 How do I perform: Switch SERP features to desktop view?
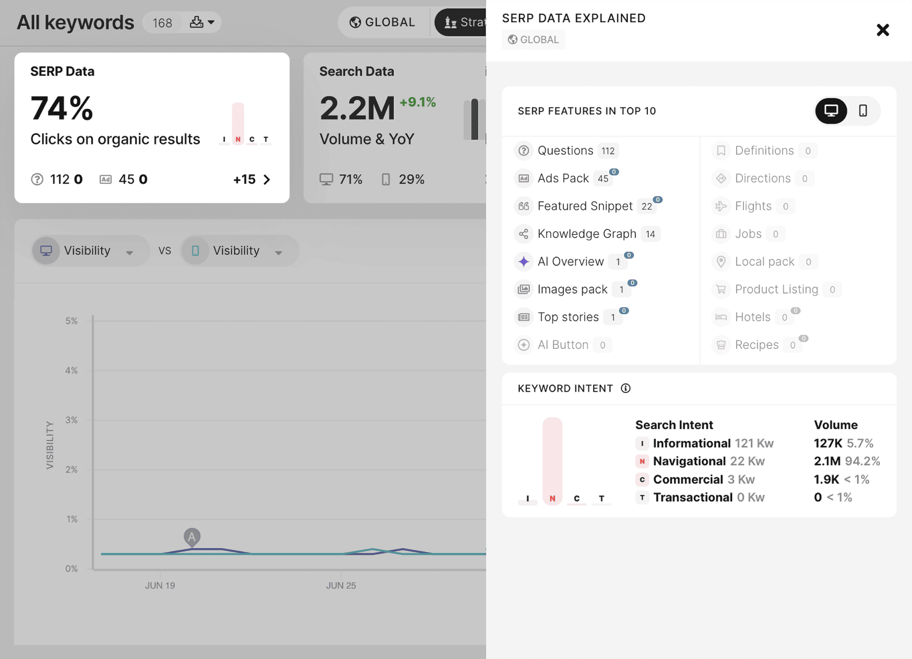click(x=831, y=111)
